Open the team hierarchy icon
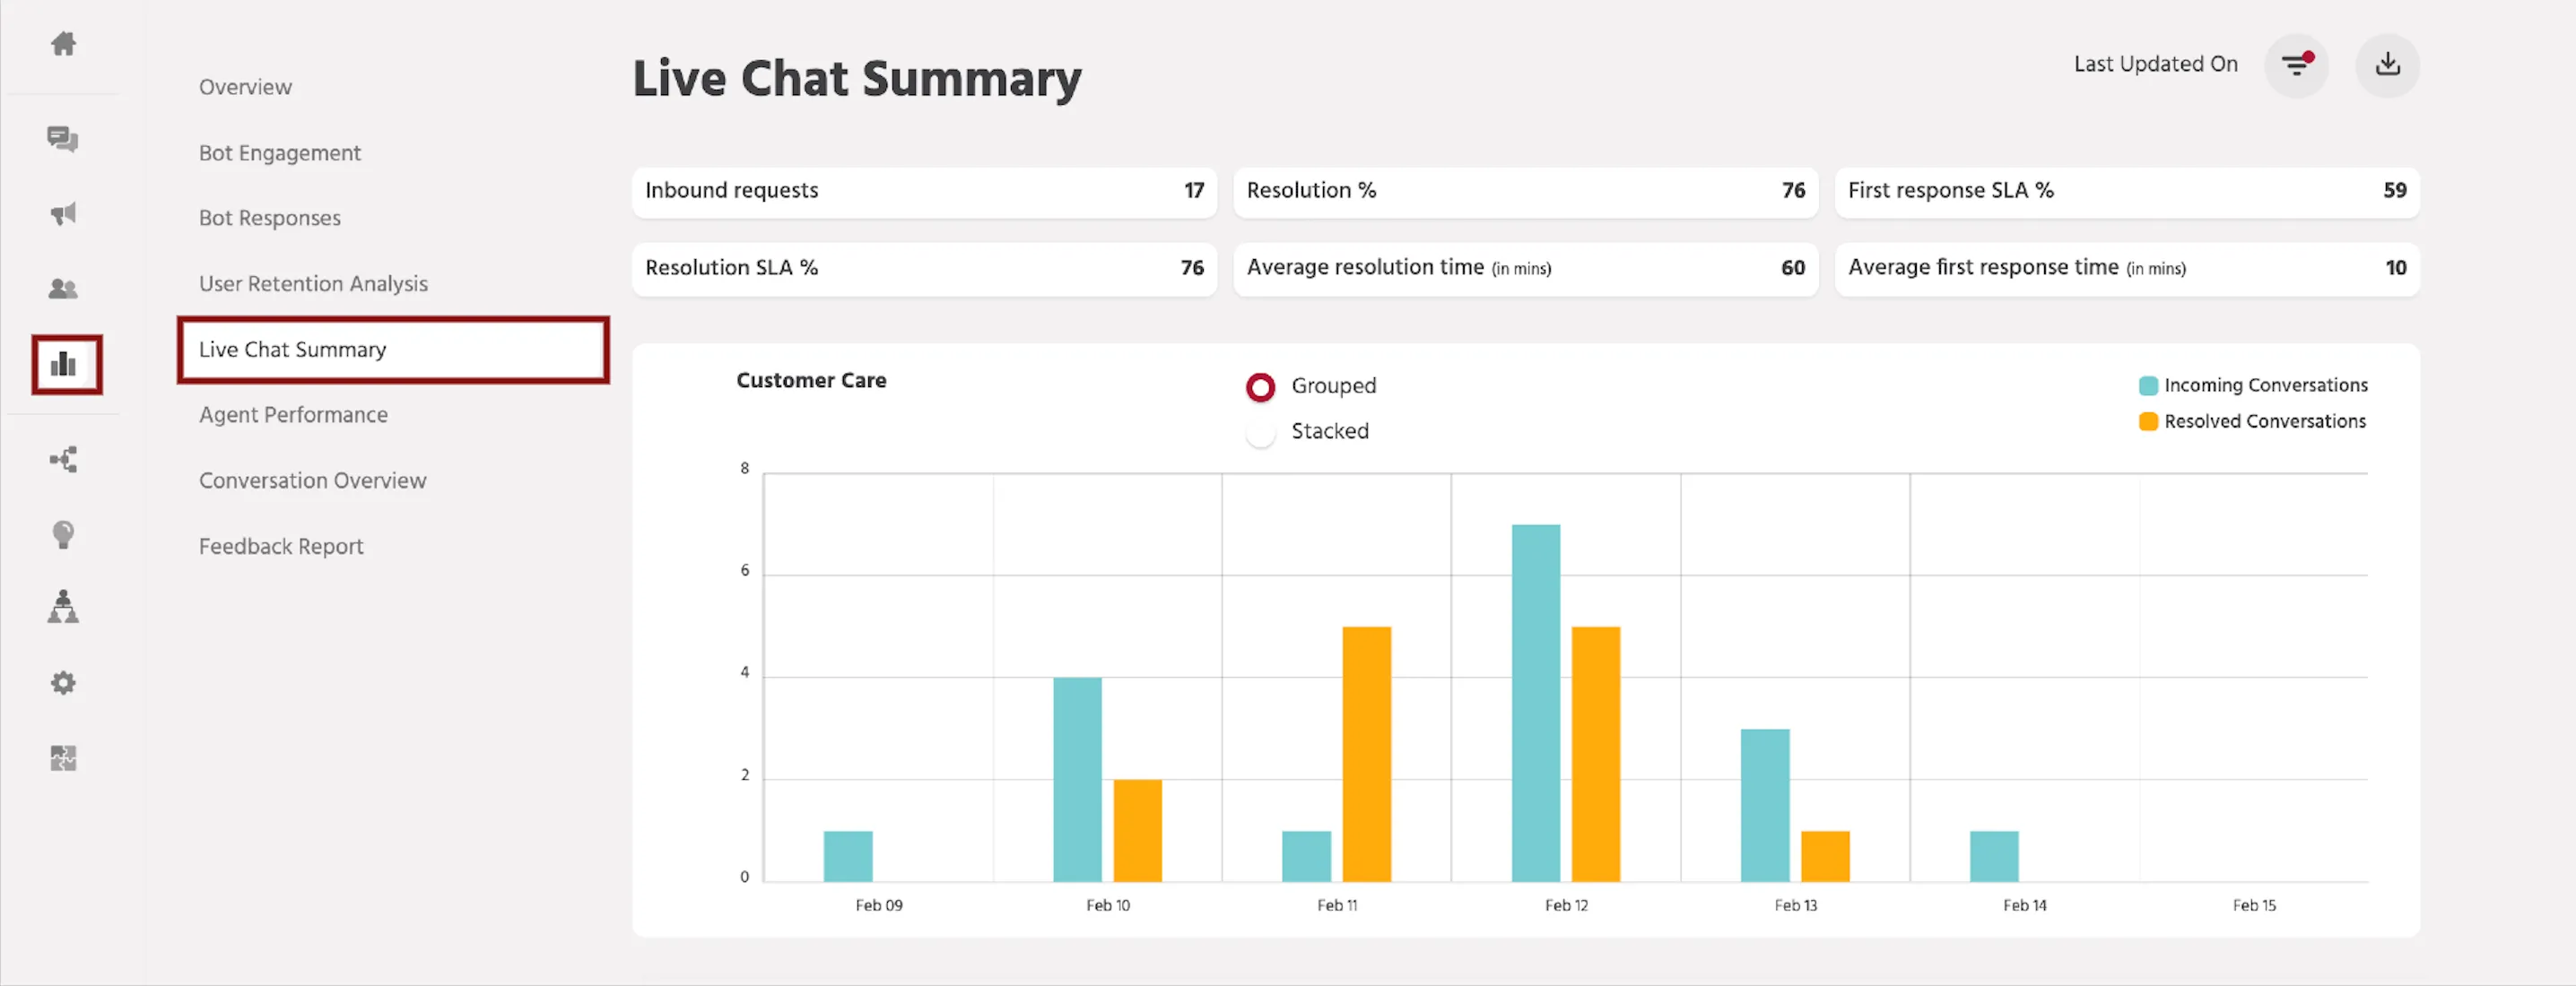The height and width of the screenshot is (986, 2576). [63, 606]
